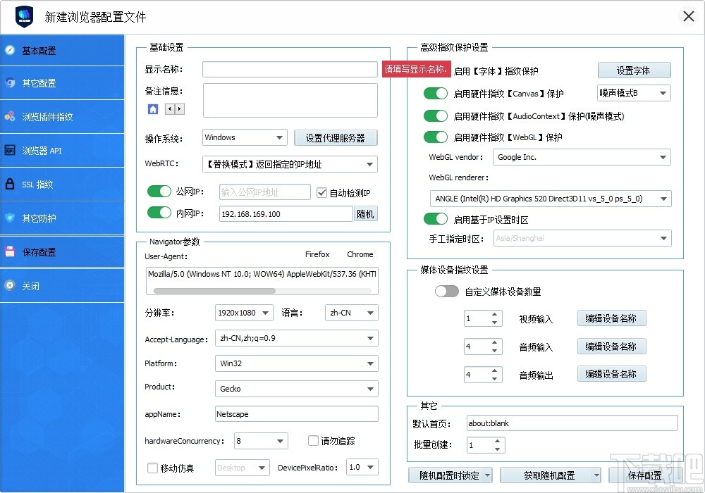Enable the 移动仿真 checkbox
705x493 pixels.
pos(152,467)
